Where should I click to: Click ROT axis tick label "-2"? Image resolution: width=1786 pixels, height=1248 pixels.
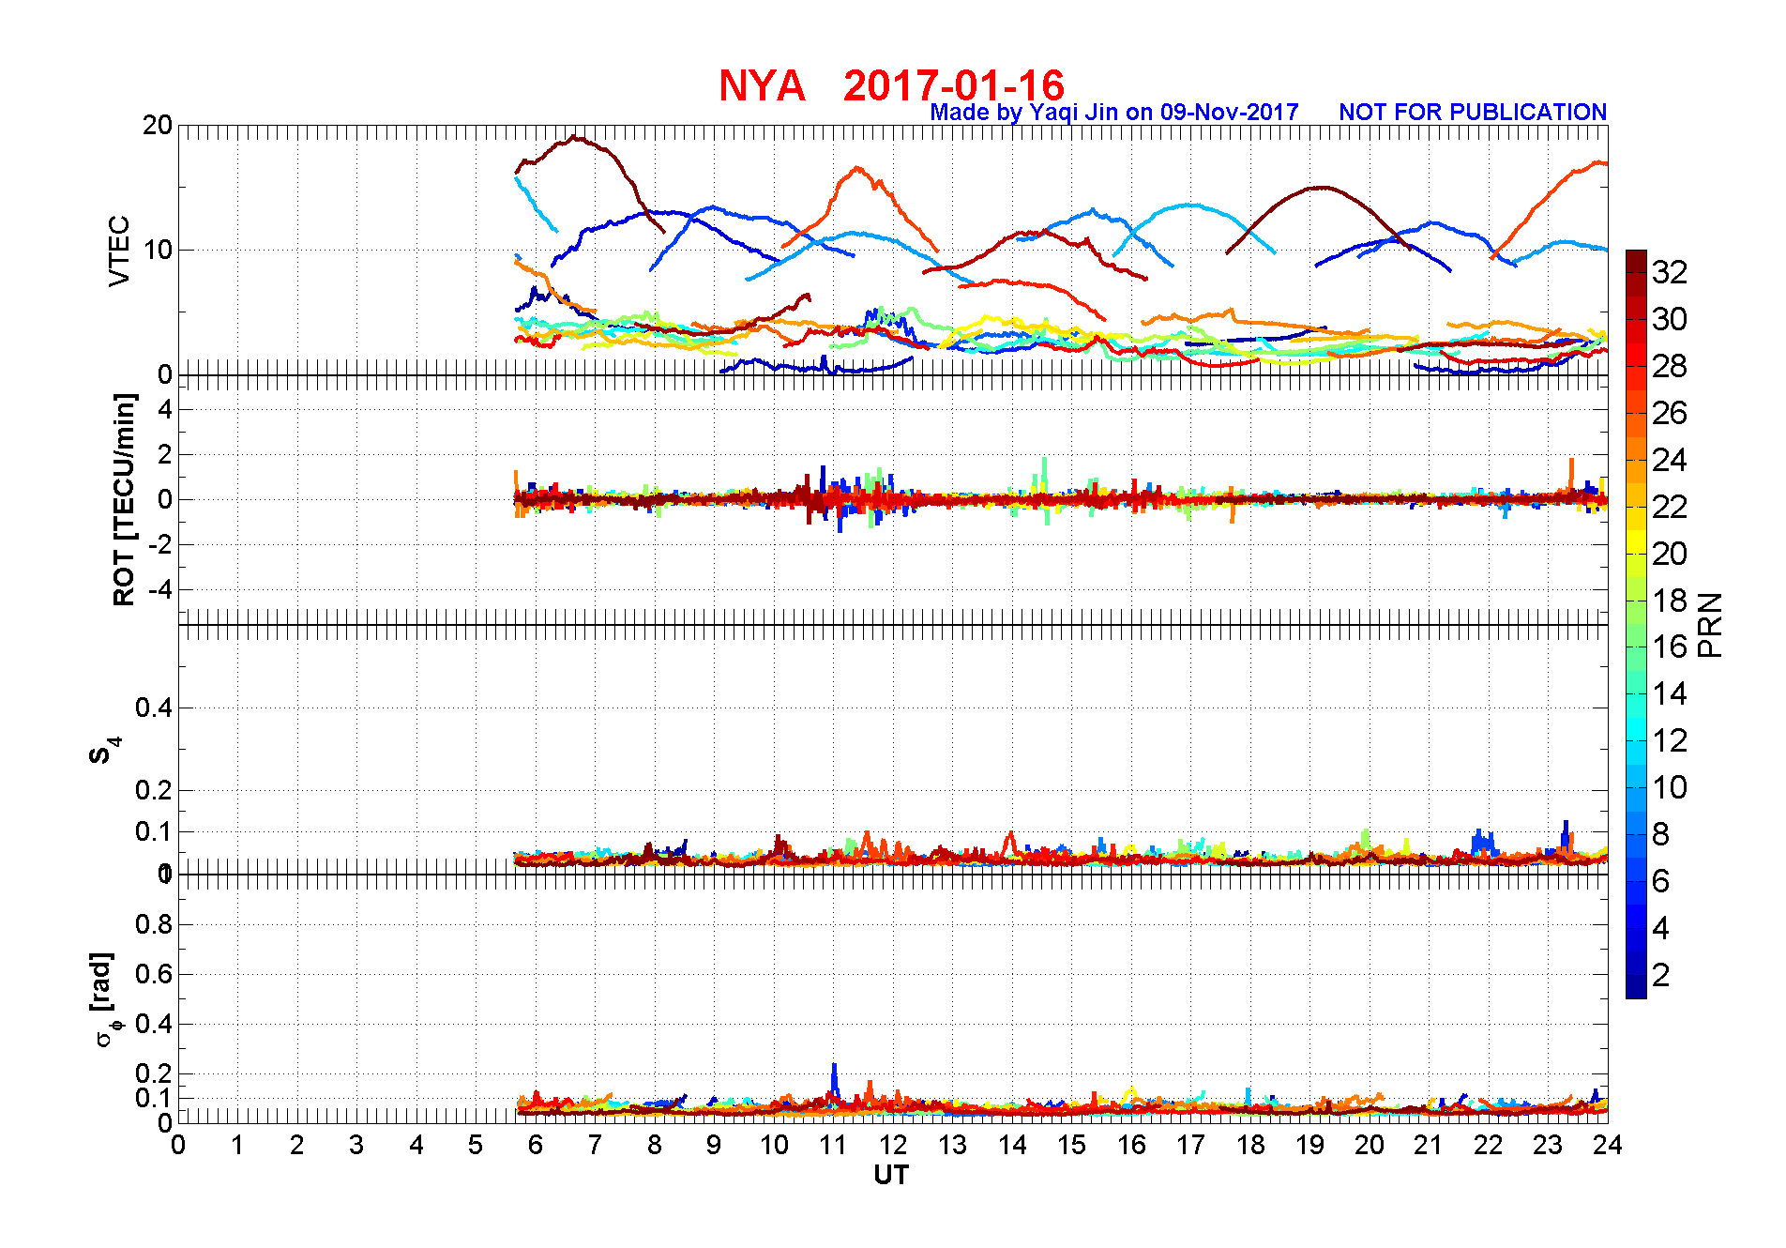tap(160, 545)
